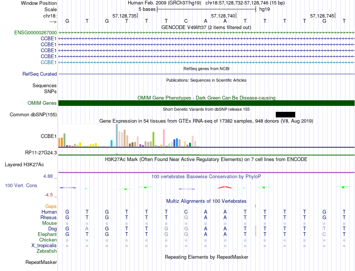Click the ENSG00000267000 gene label
This screenshot has width=355, height=271.
35,32
